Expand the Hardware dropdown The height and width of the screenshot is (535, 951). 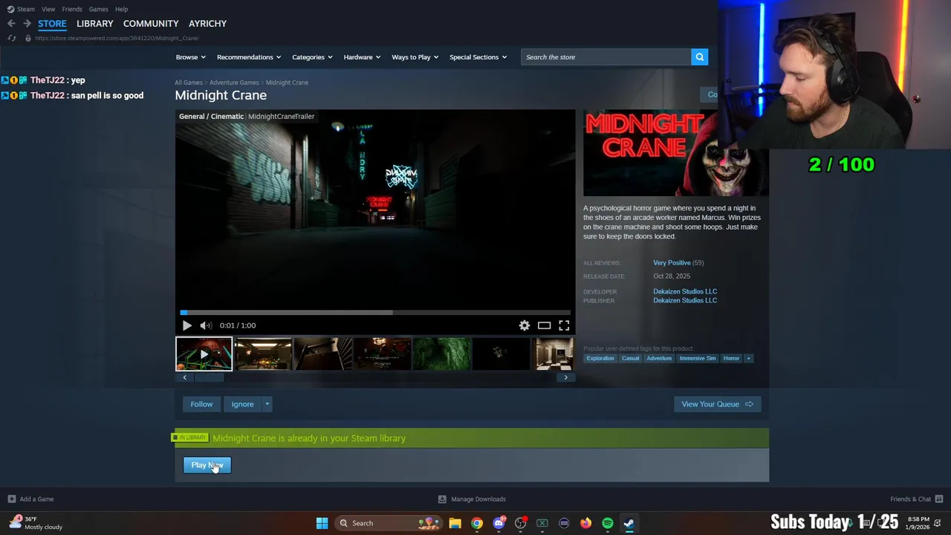click(x=362, y=57)
